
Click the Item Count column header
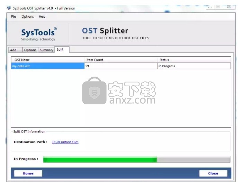tap(121, 60)
